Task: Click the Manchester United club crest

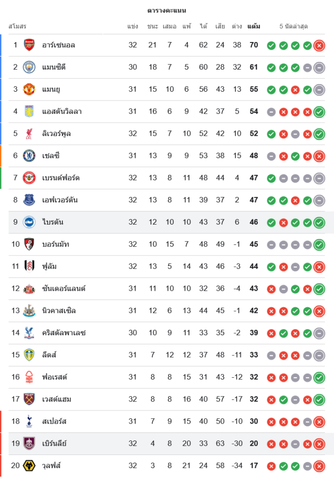Action: tap(29, 89)
